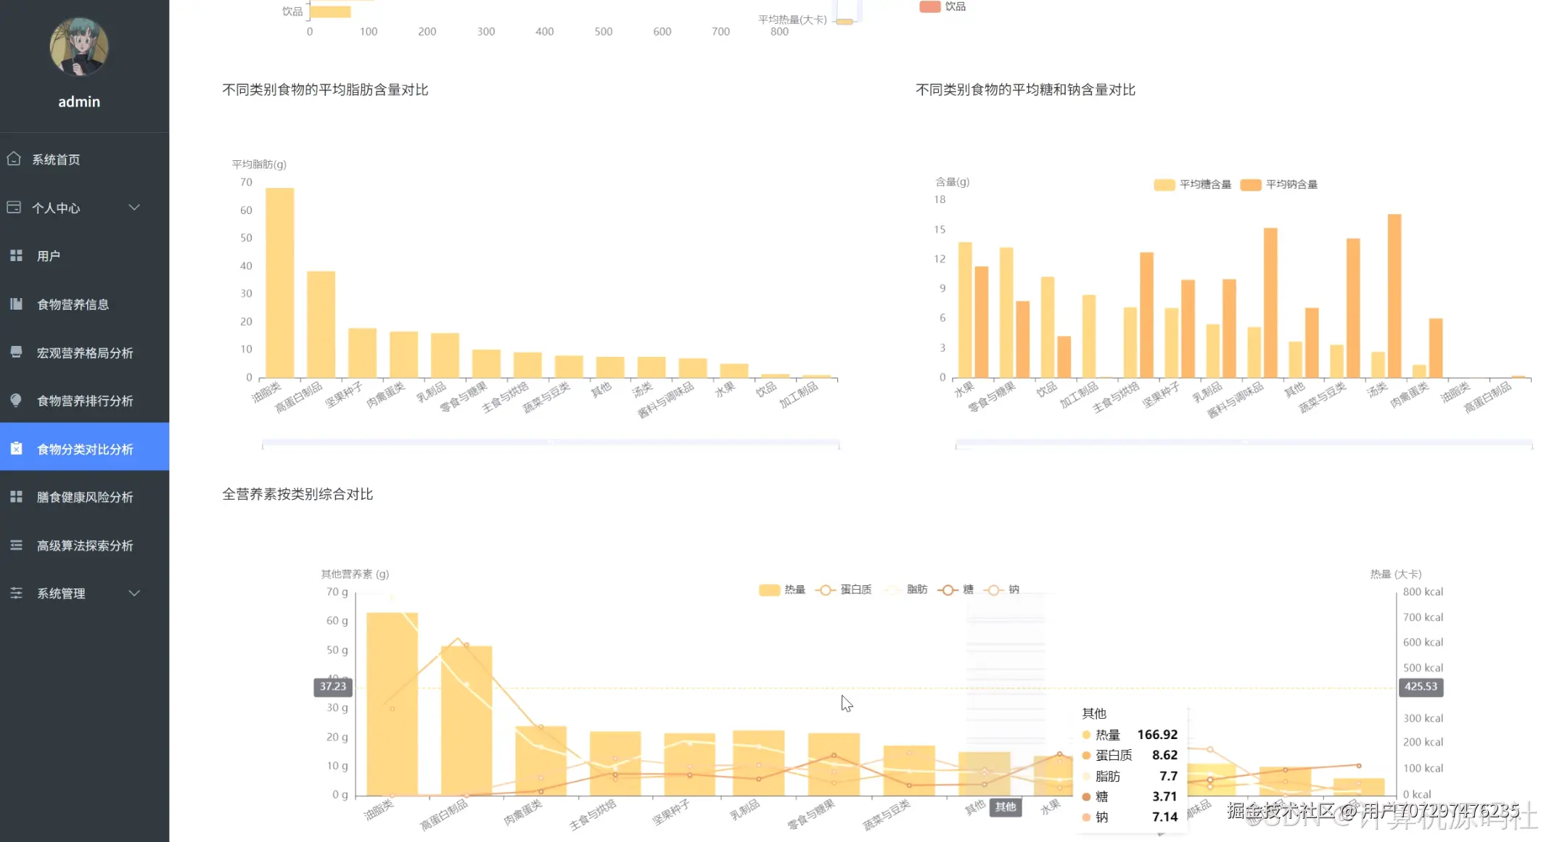Toggle the 热量 legend in combined chart
The height and width of the screenshot is (842, 1541).
(782, 590)
